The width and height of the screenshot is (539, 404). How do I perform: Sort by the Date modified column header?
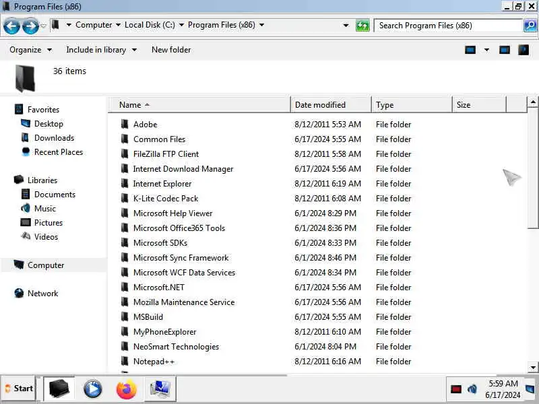coord(331,105)
